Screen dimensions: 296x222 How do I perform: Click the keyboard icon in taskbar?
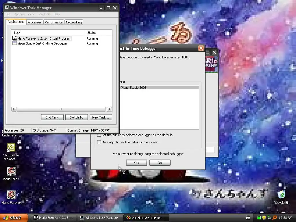pos(248,218)
